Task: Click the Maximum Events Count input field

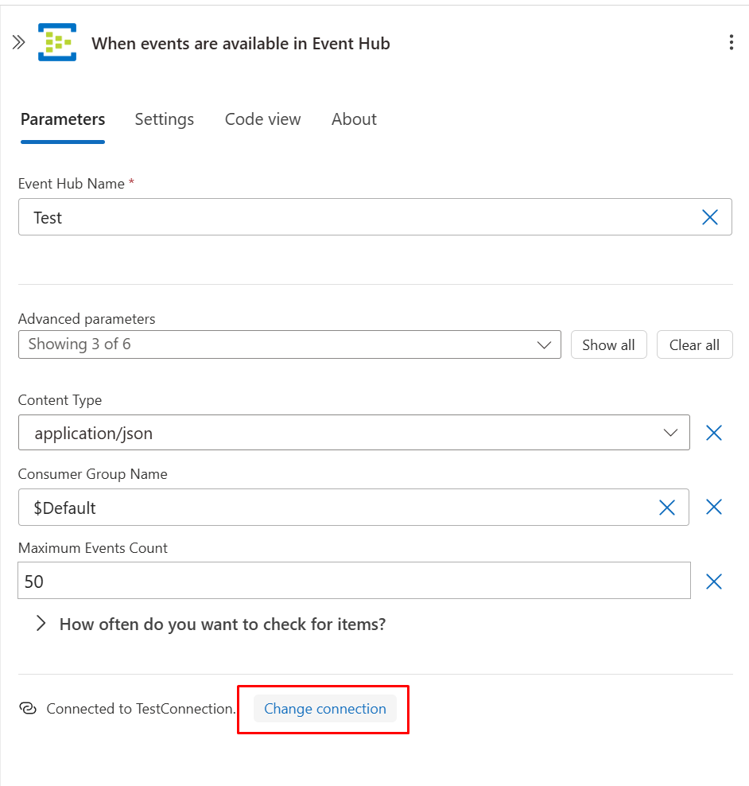Action: 354,582
